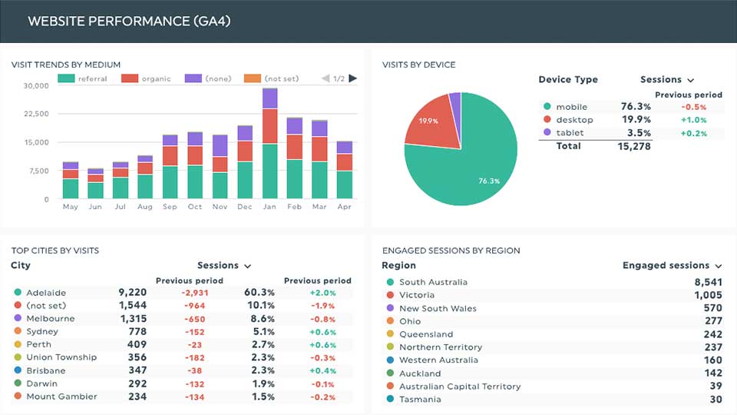Select the tall January stacked bar
Viewport: 737px width, 415px height.
point(269,143)
